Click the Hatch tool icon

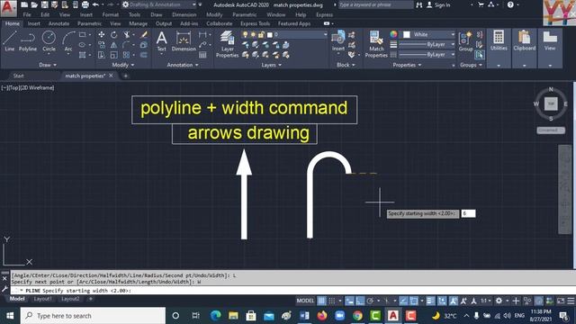click(x=82, y=55)
